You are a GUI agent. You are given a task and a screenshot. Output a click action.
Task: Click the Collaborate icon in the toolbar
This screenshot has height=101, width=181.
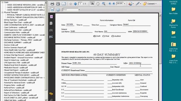130,4
